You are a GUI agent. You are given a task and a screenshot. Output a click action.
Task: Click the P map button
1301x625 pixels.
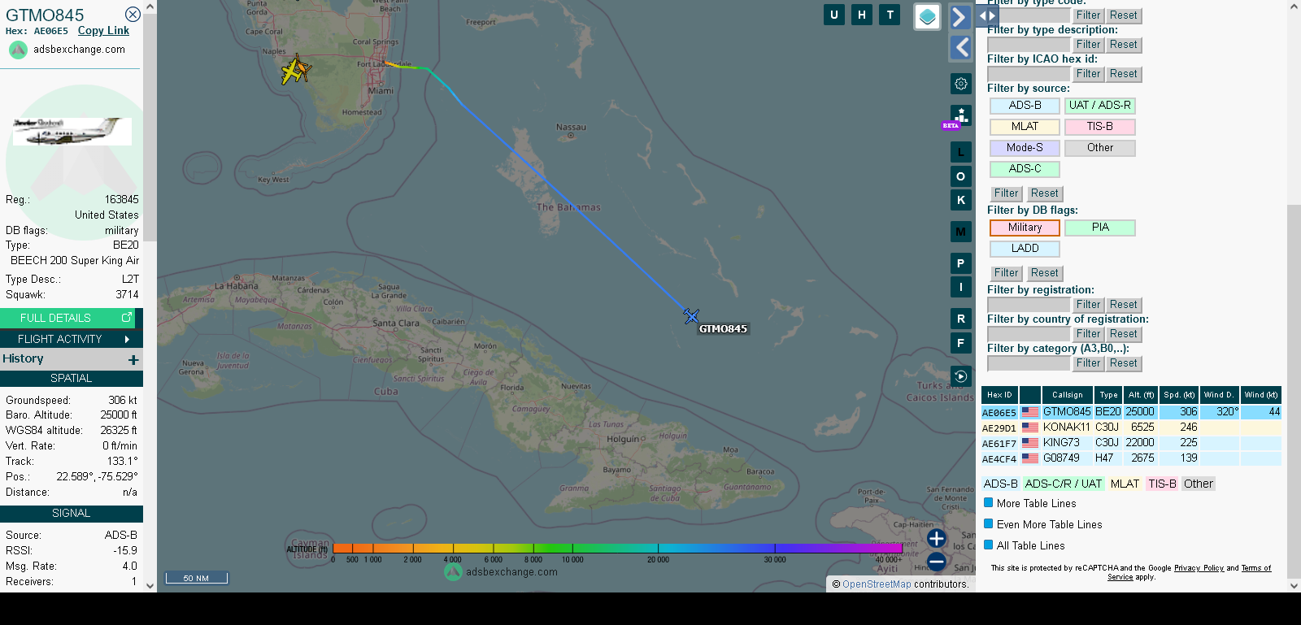pos(961,263)
